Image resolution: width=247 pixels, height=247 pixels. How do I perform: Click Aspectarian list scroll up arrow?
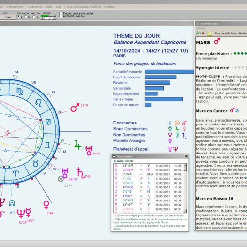pos(185,165)
